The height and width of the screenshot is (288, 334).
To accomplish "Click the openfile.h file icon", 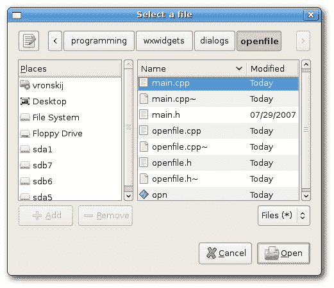I will (144, 163).
